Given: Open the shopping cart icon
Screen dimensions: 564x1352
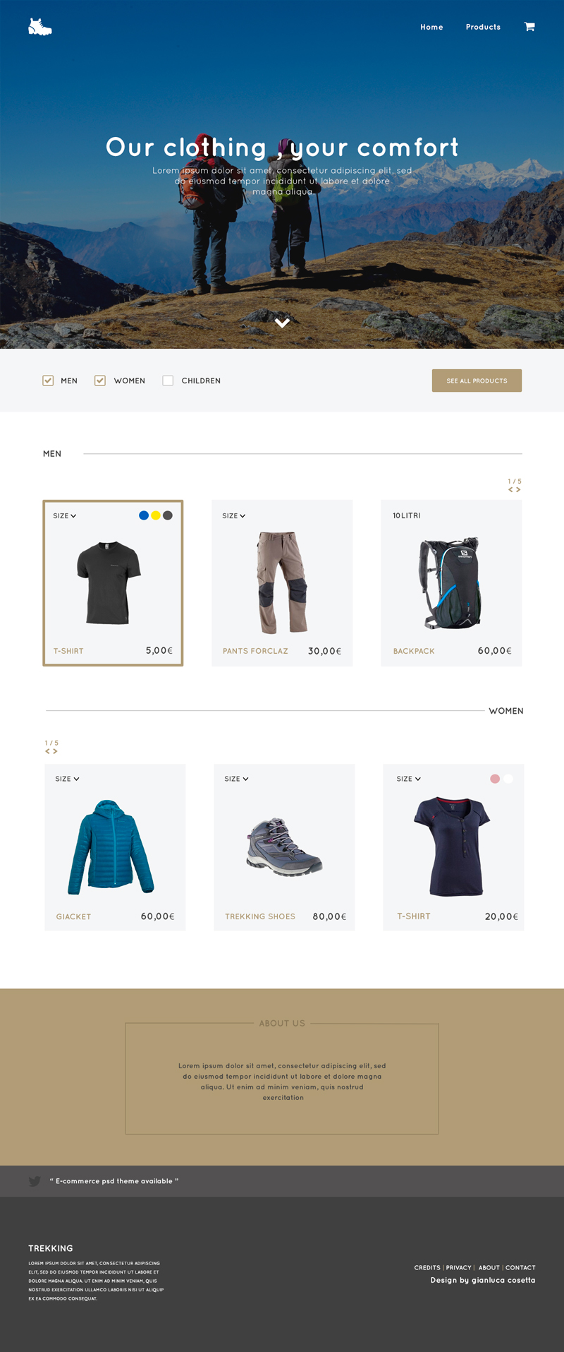Looking at the screenshot, I should click(529, 27).
